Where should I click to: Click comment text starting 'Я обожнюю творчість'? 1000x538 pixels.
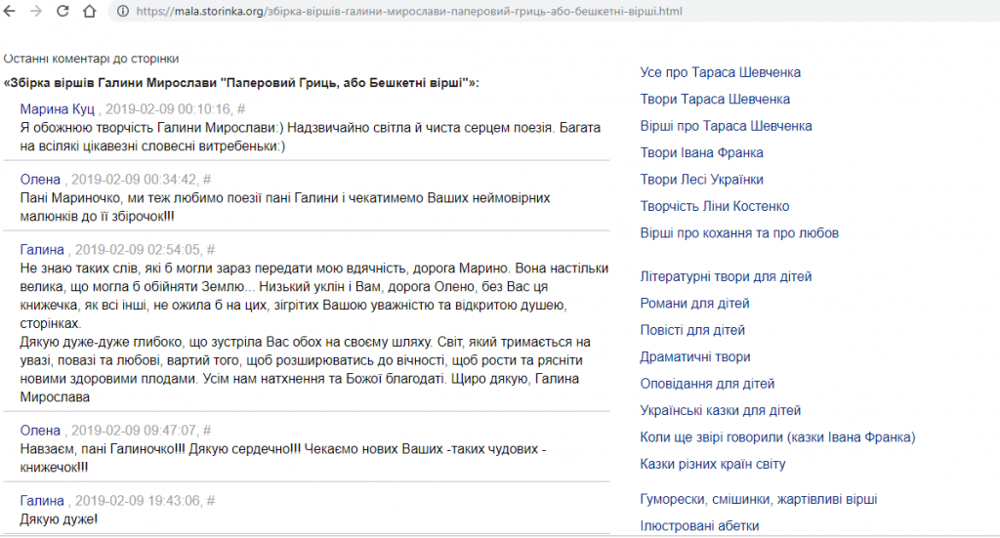point(310,137)
